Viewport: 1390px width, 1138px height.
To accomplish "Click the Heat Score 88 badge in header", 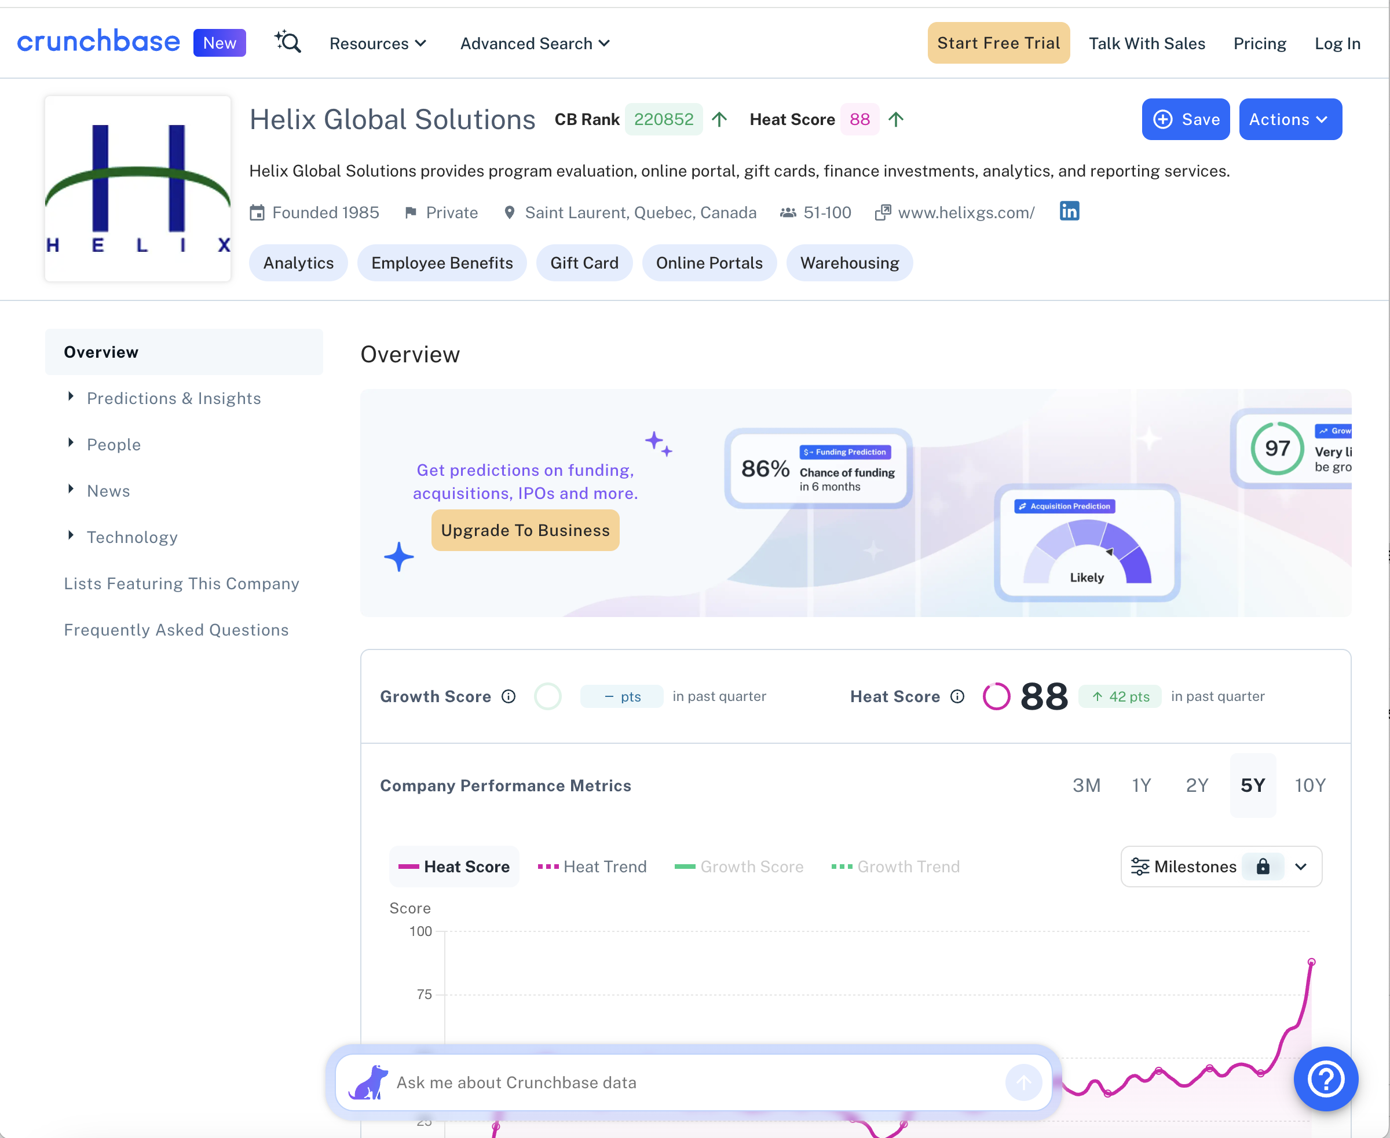I will click(x=860, y=119).
